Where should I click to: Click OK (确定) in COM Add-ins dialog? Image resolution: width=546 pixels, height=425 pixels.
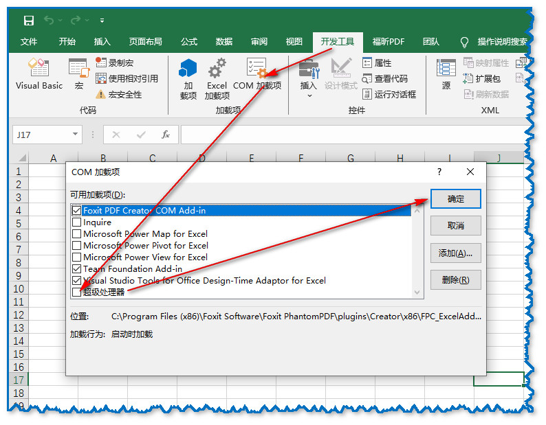point(455,199)
